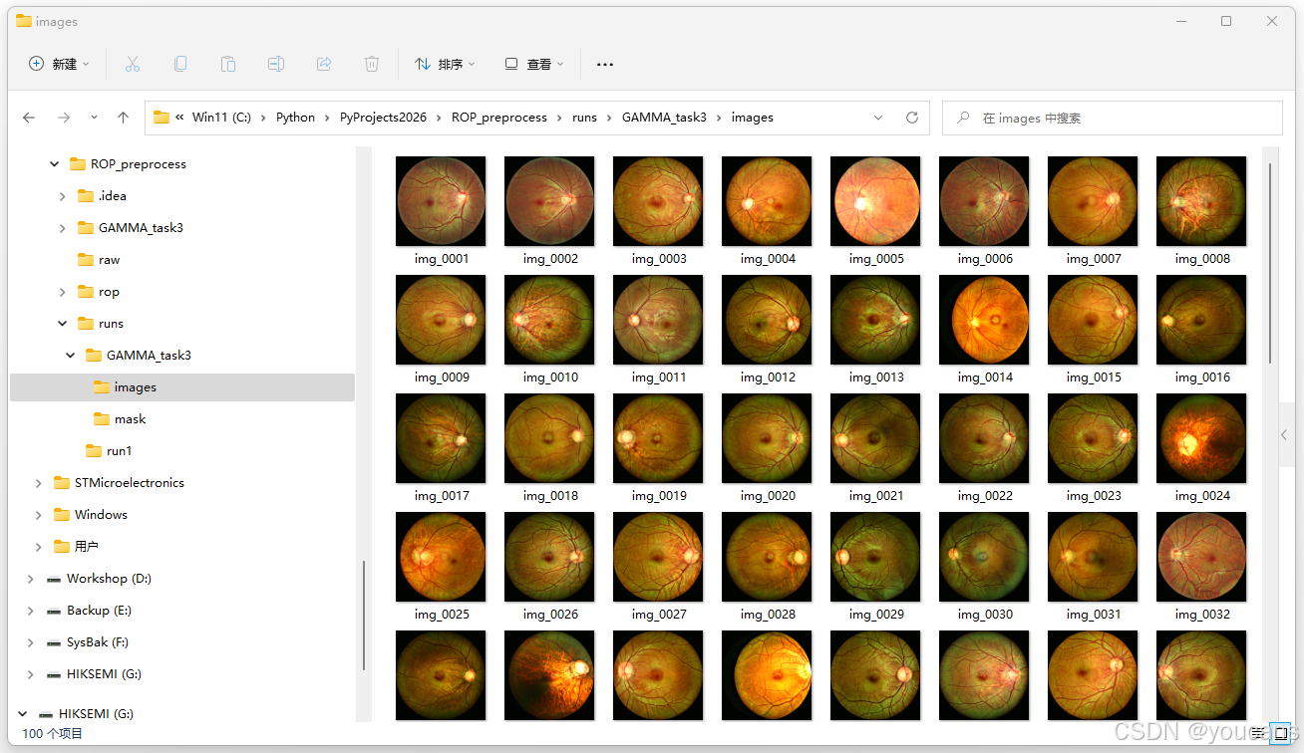Select thumbnail img_0014

coord(984,319)
